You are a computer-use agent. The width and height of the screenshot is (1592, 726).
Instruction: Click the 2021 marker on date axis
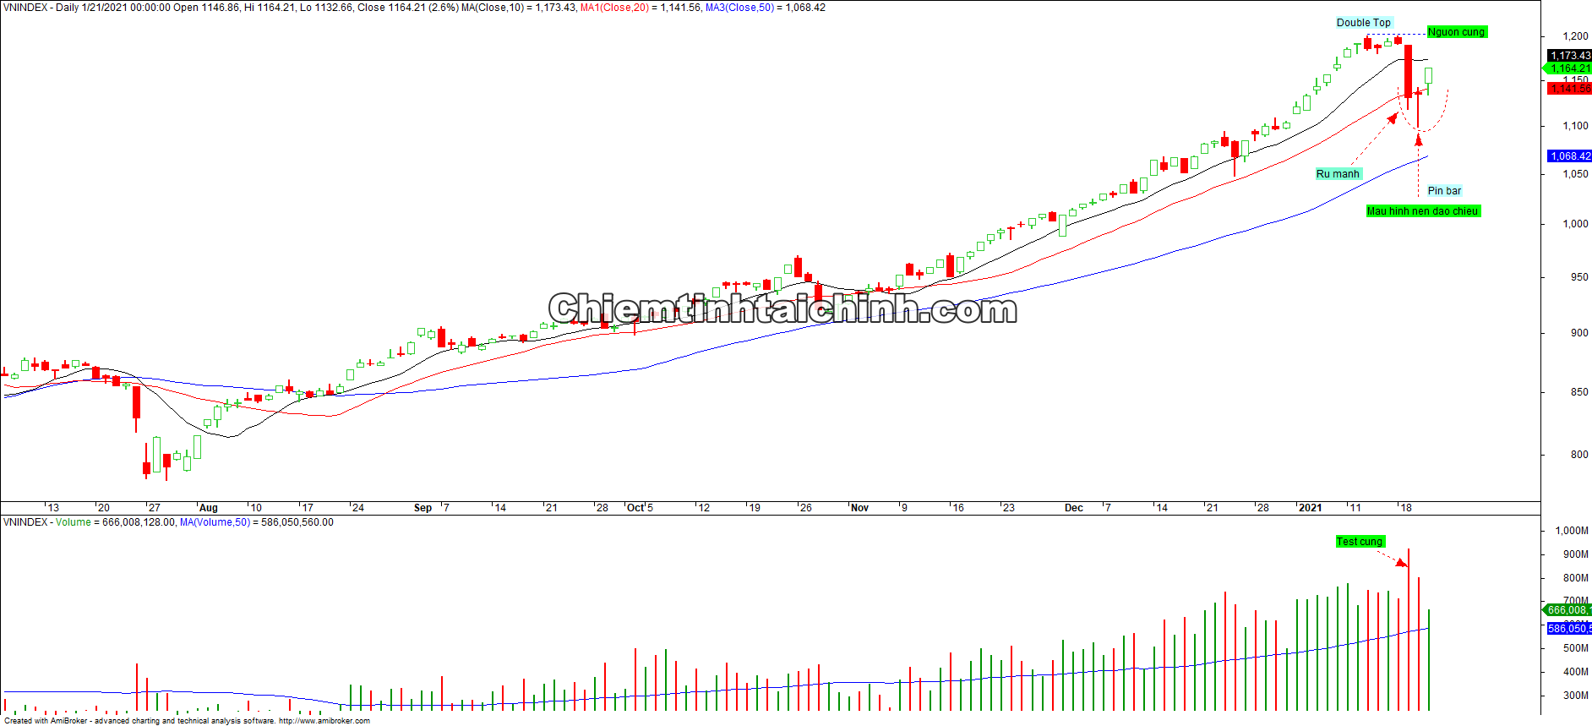(1310, 508)
